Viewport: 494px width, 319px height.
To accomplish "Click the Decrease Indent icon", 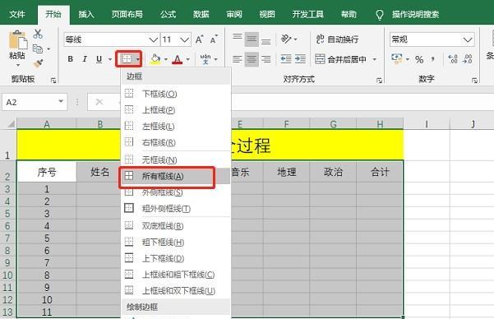I will pos(286,59).
